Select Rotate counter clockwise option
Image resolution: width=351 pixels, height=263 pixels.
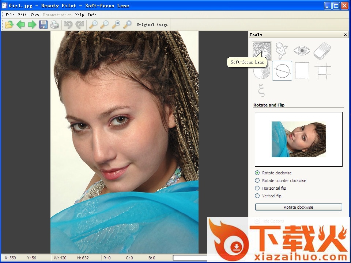[x=257, y=181]
